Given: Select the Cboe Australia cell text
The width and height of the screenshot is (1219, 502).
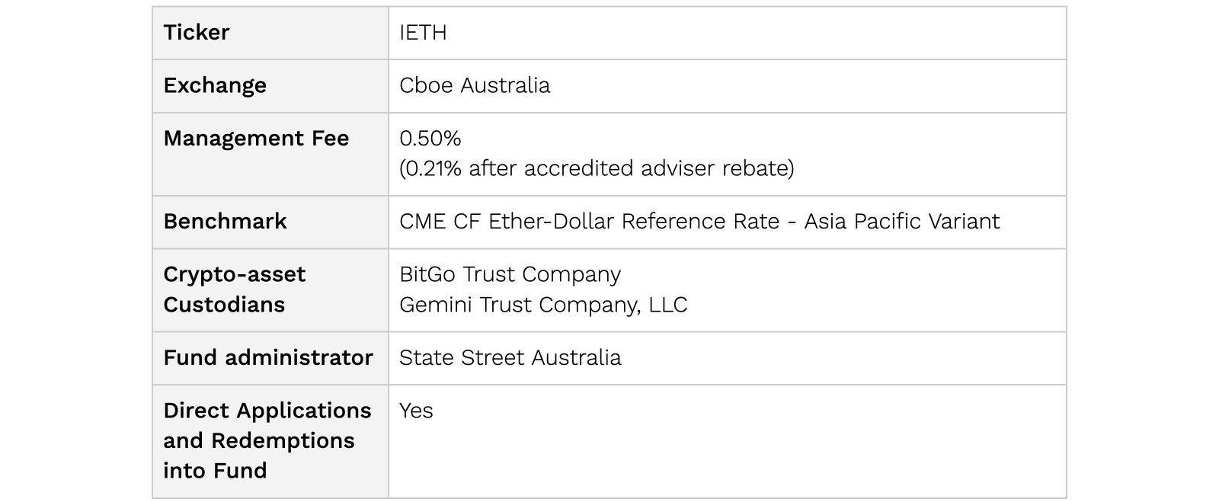Looking at the screenshot, I should (x=475, y=85).
